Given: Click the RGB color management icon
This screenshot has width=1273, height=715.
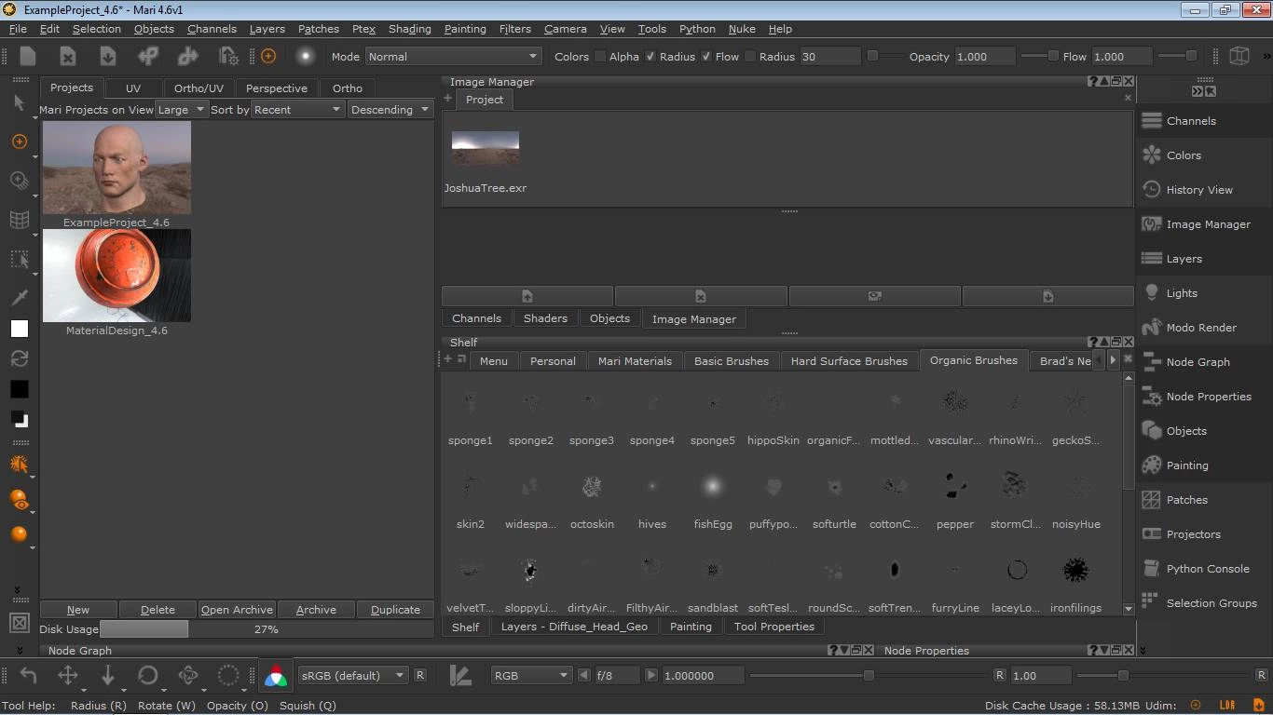Looking at the screenshot, I should click(276, 676).
